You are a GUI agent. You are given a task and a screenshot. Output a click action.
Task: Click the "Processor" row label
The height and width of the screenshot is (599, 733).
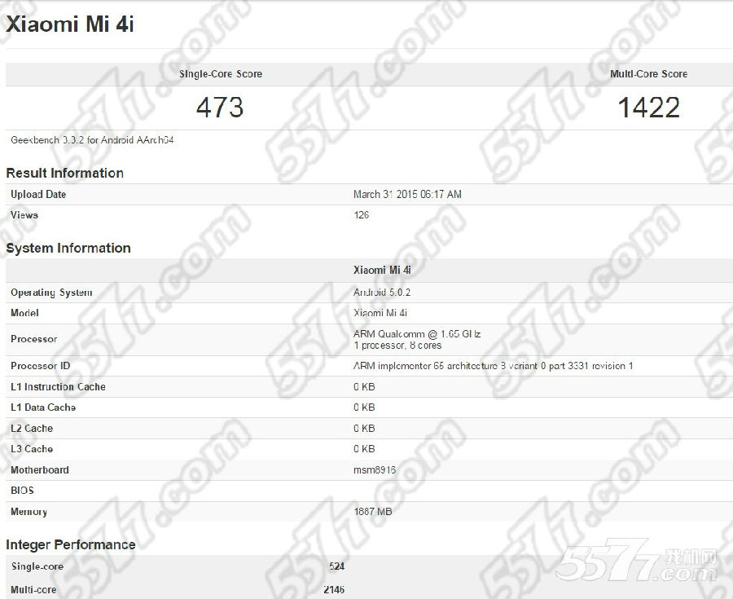pyautogui.click(x=33, y=339)
